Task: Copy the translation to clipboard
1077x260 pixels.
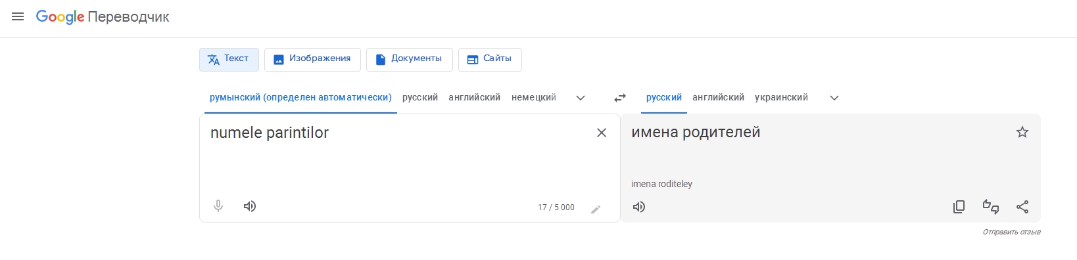Action: pyautogui.click(x=959, y=207)
